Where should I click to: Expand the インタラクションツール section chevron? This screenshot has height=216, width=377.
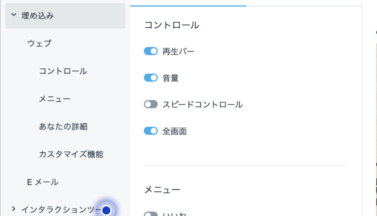[14, 209]
